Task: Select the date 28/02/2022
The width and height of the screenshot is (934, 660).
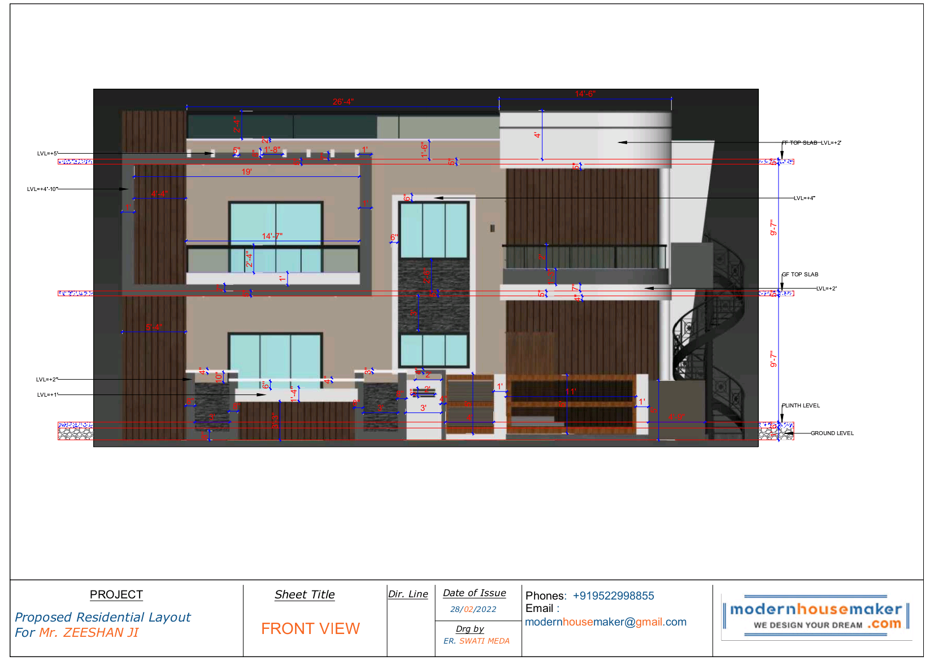Action: (x=473, y=609)
